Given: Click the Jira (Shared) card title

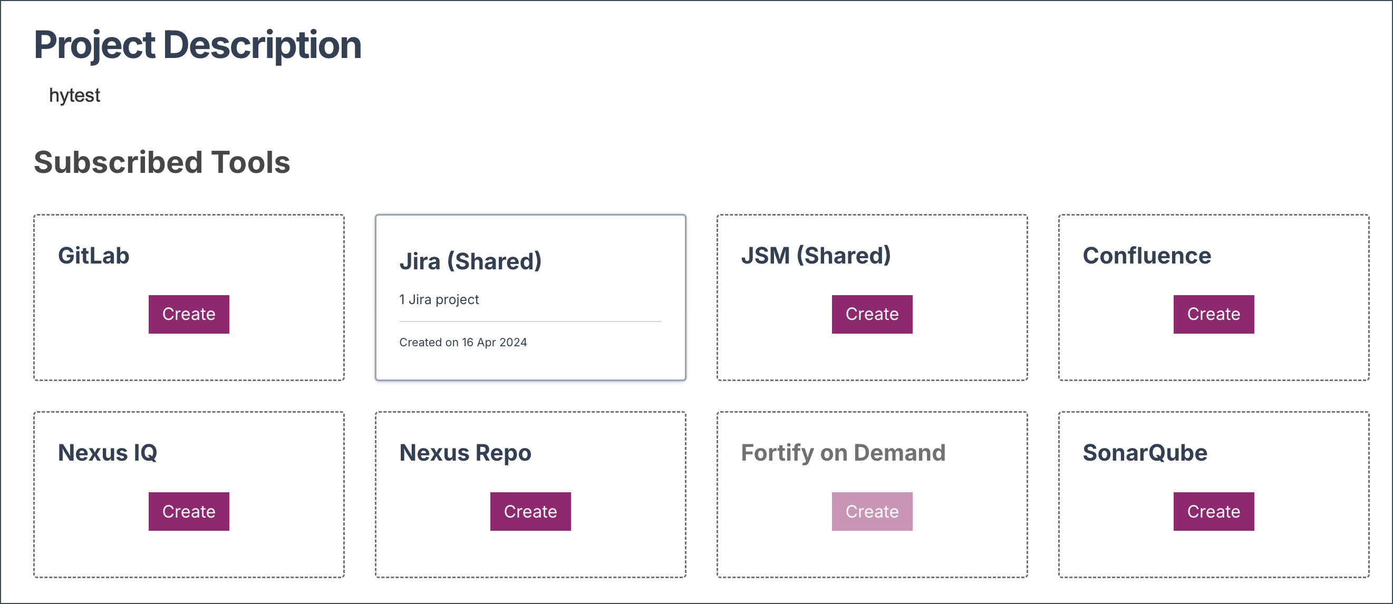Looking at the screenshot, I should [x=470, y=261].
